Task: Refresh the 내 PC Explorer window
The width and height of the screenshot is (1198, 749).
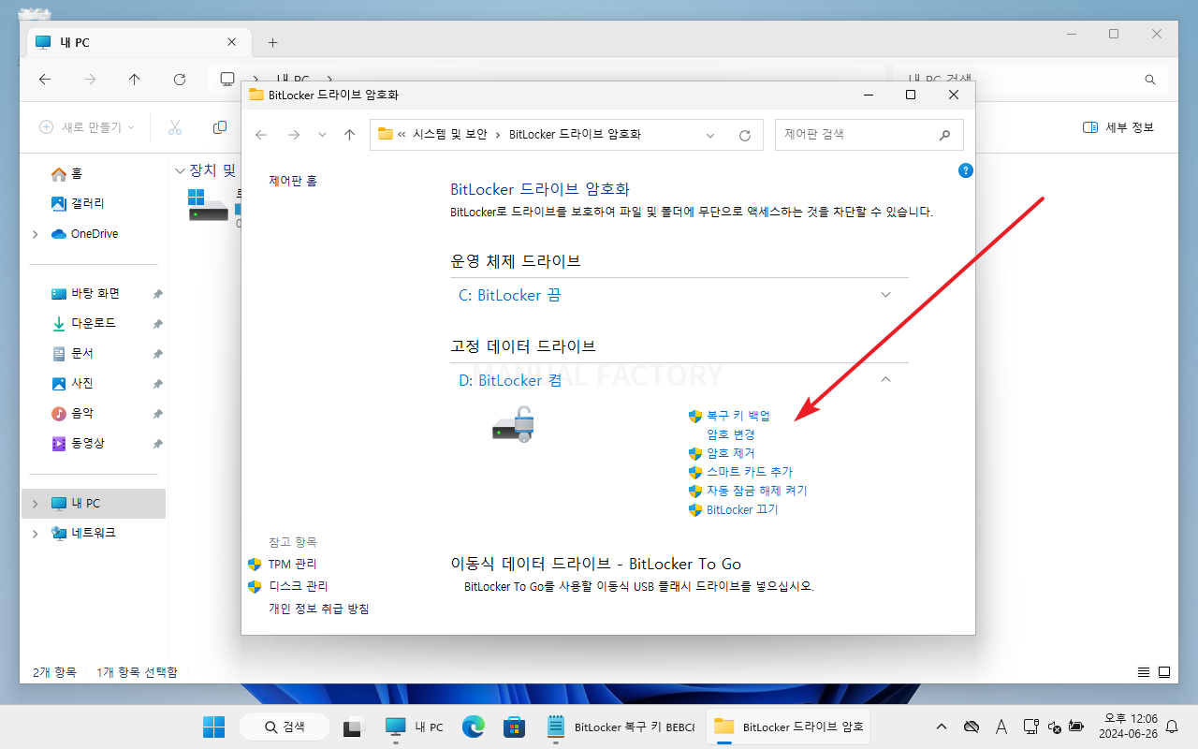Action: [x=180, y=80]
